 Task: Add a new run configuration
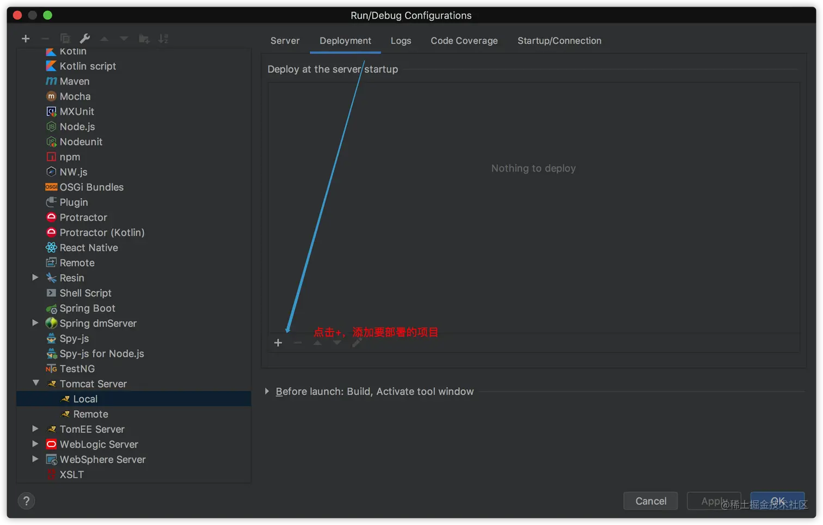[26, 39]
